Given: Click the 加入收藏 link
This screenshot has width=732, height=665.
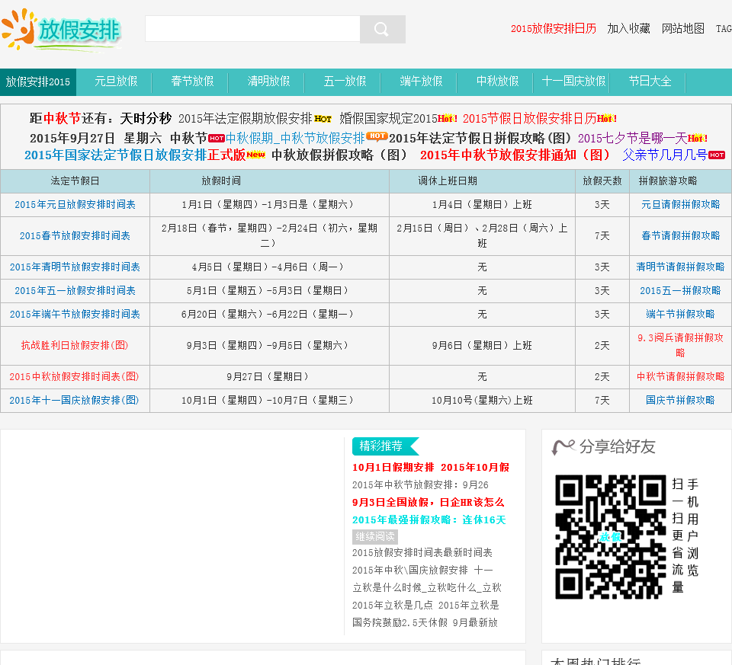Looking at the screenshot, I should [x=628, y=29].
